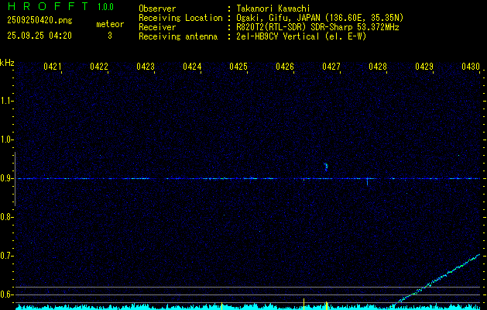Click the 0429 time marker
The image size is (487, 310).
tap(424, 67)
